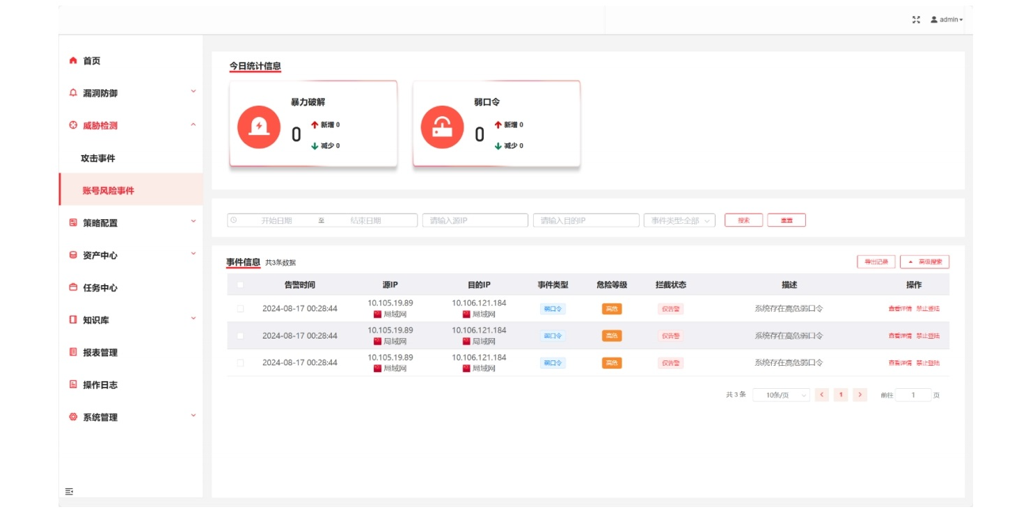The width and height of the screenshot is (1028, 514).
Task: Tick the checkbox of the third event row
Action: click(240, 363)
